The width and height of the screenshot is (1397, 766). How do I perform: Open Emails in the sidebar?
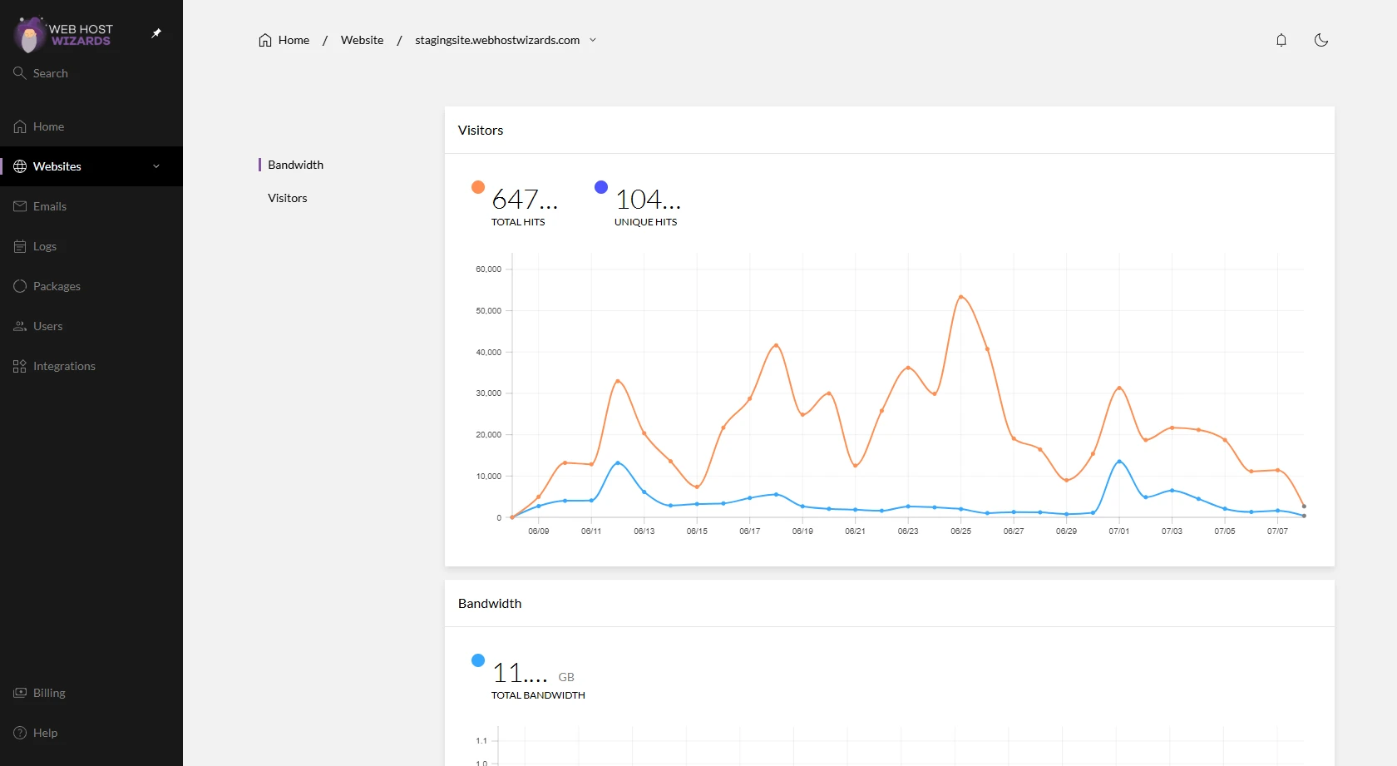click(91, 206)
